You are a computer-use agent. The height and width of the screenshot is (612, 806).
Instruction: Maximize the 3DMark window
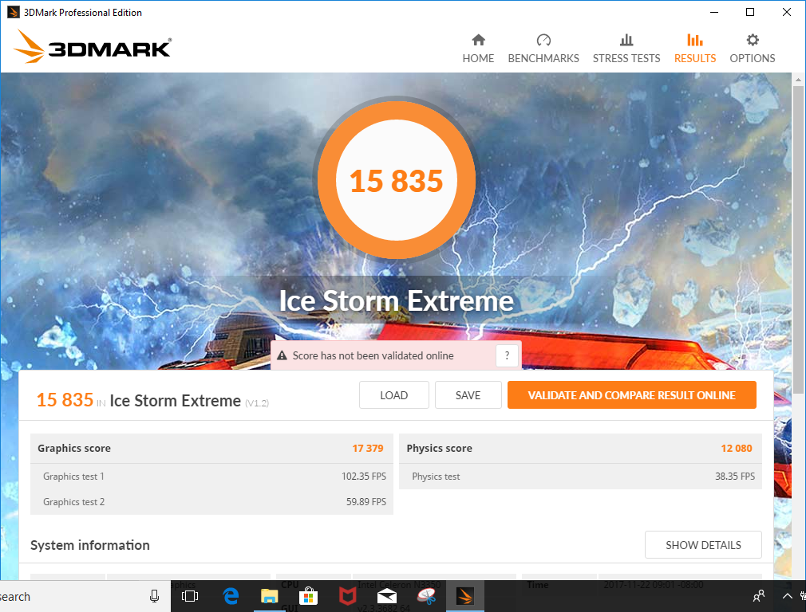pos(750,12)
